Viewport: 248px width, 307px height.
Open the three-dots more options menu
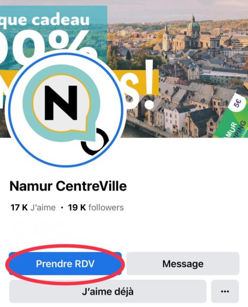[x=225, y=292]
